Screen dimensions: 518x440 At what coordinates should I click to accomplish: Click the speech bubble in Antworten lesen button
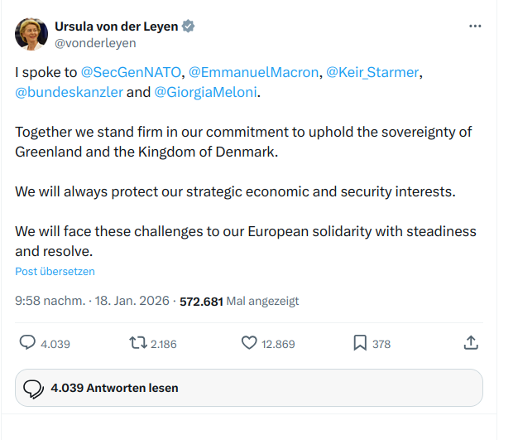click(33, 389)
